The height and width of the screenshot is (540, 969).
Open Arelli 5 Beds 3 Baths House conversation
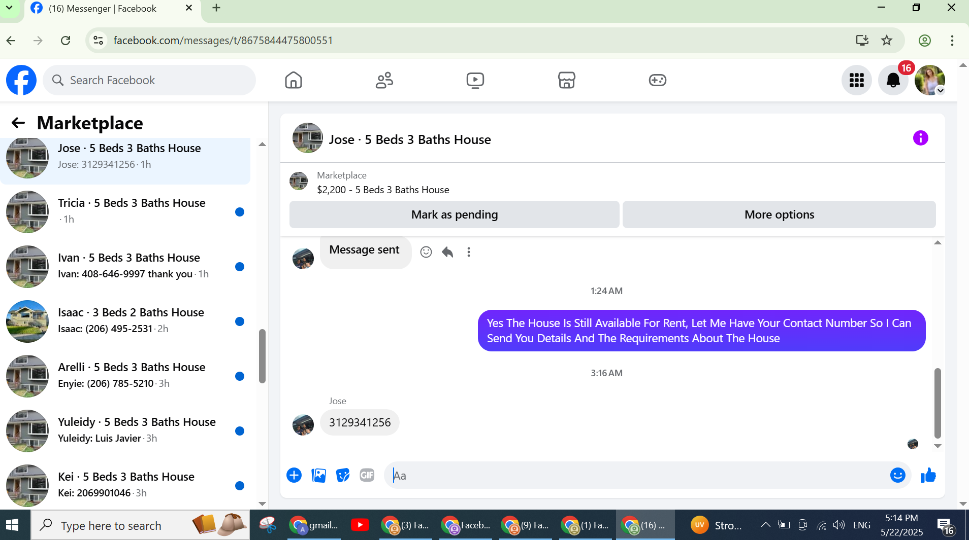coord(125,376)
